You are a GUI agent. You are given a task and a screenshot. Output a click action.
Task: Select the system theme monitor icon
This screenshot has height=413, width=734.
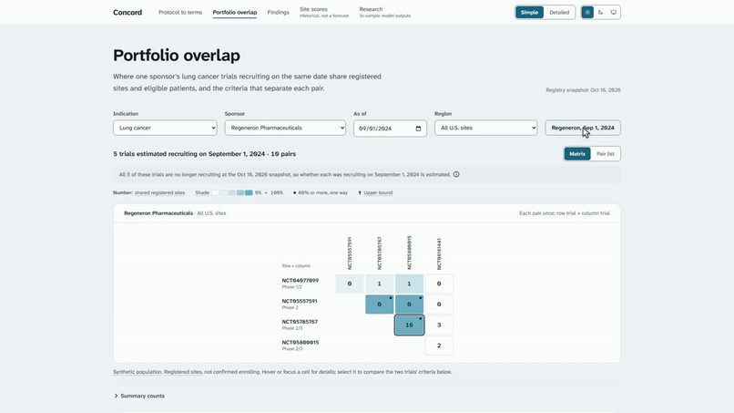(613, 12)
